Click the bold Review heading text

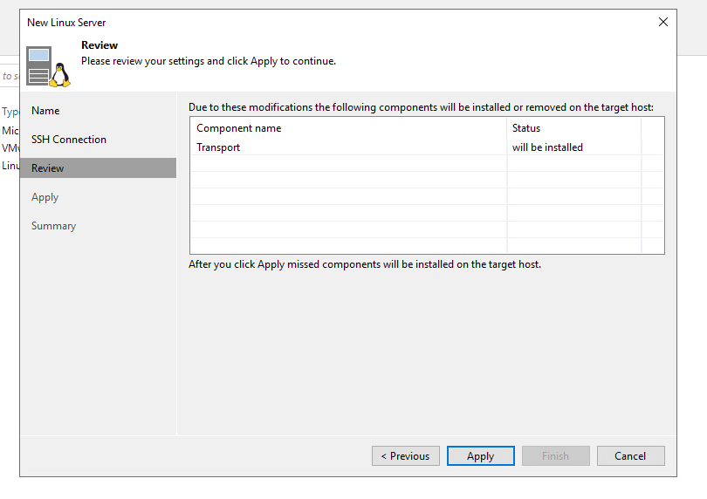click(100, 45)
